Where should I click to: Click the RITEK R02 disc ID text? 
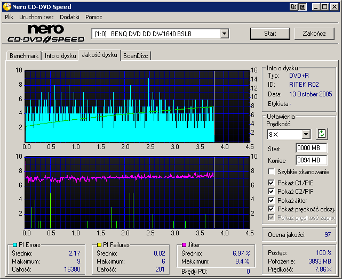[x=304, y=85]
